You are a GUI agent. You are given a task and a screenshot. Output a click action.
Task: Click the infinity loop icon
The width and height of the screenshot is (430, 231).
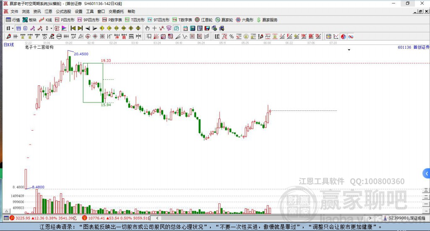351,37
